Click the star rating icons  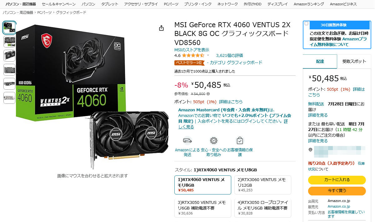[193, 55]
